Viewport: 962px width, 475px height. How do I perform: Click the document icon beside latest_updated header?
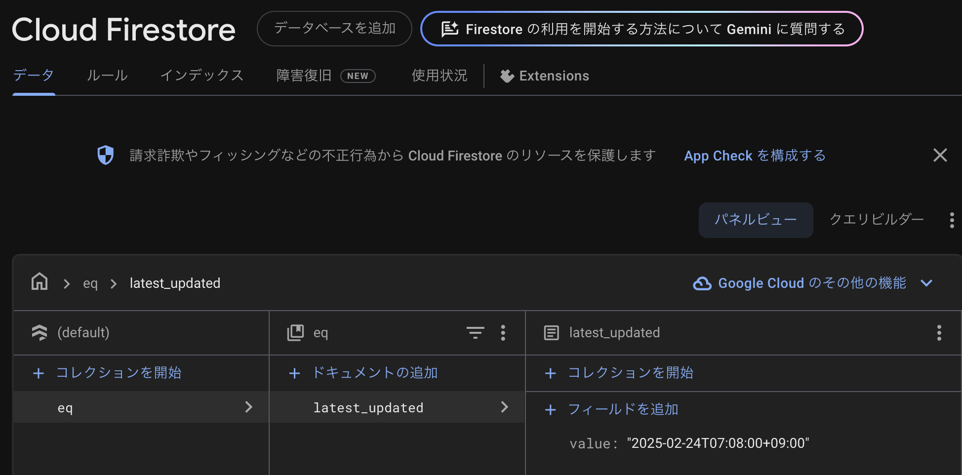point(551,333)
